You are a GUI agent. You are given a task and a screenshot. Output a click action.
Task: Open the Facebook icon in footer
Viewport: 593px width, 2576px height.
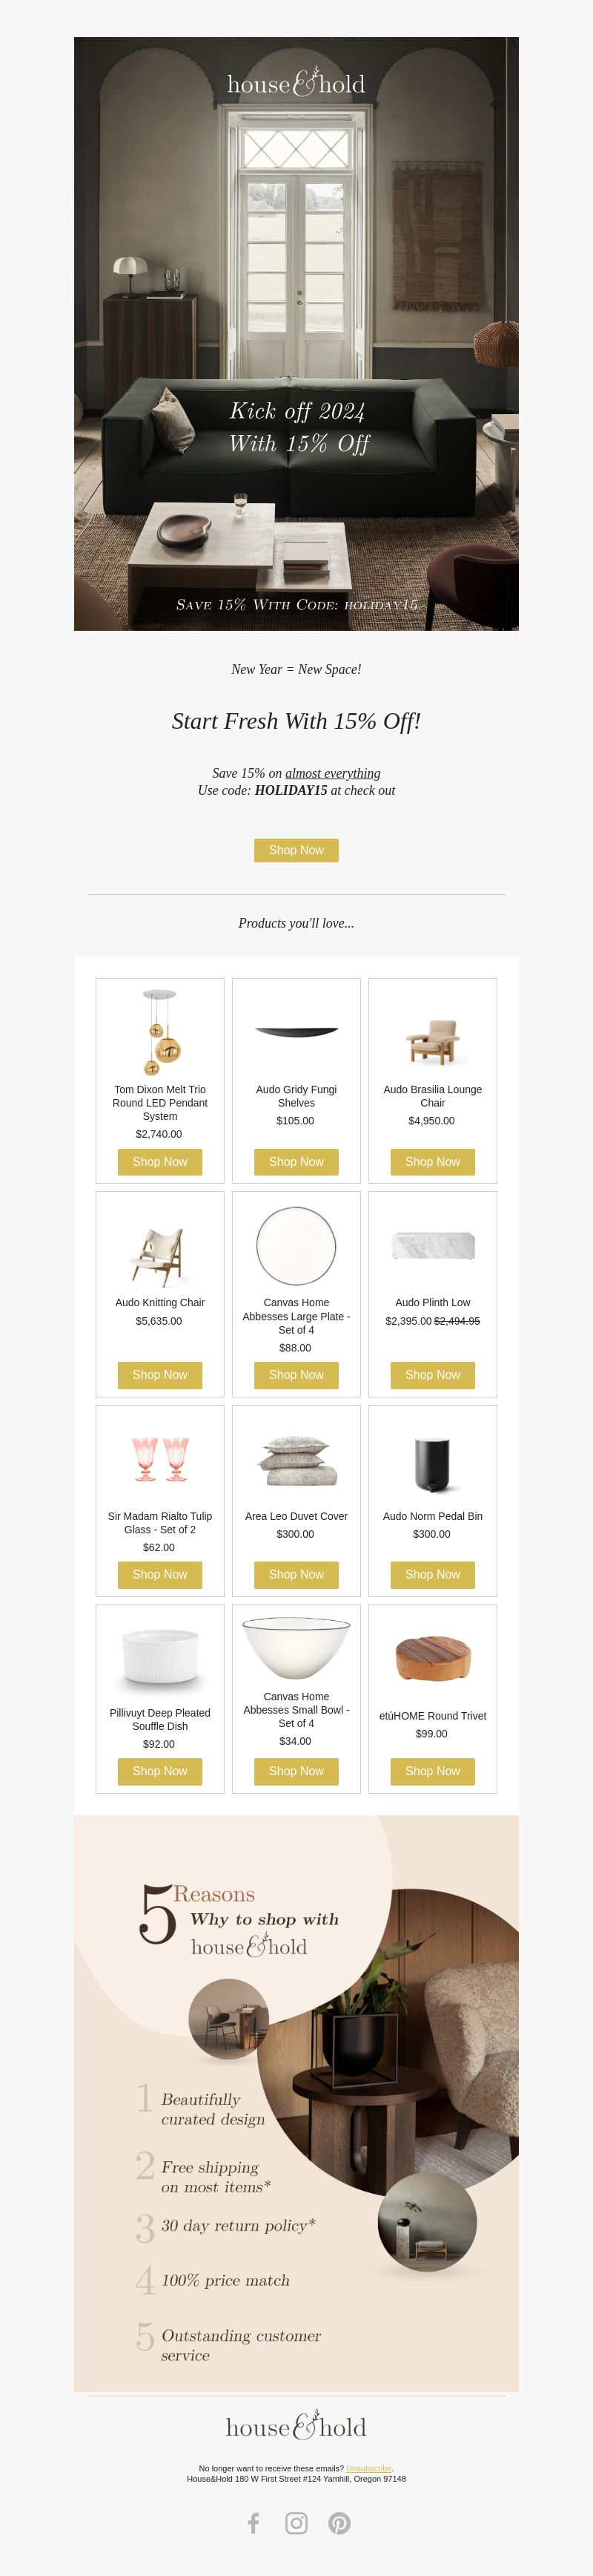[254, 2523]
